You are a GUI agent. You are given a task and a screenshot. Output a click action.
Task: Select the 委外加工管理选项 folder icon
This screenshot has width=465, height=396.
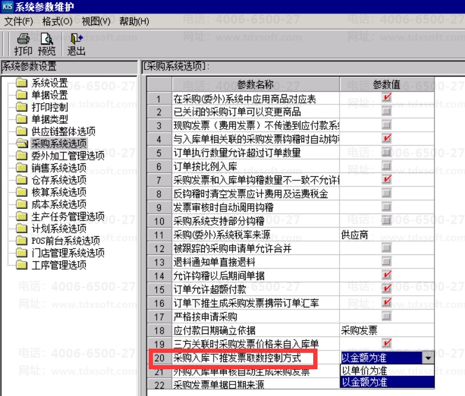(x=21, y=155)
